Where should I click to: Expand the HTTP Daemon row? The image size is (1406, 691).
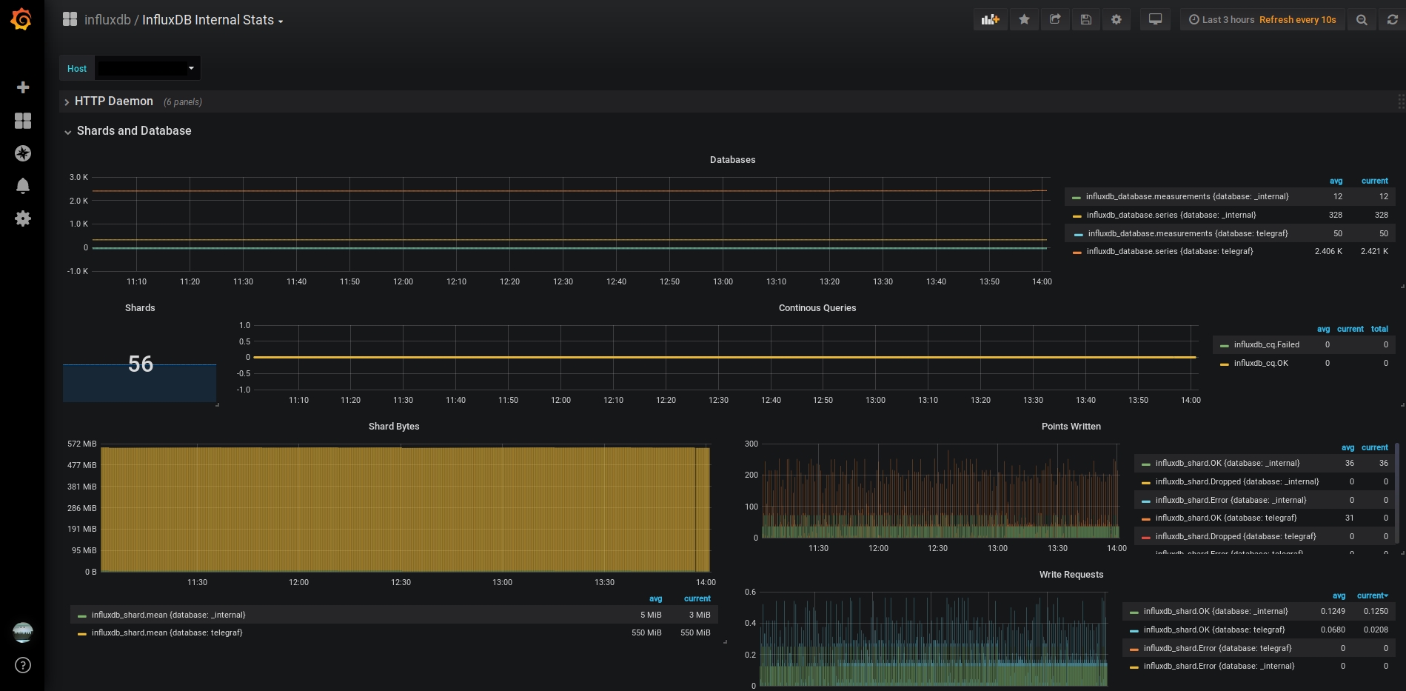[x=113, y=101]
